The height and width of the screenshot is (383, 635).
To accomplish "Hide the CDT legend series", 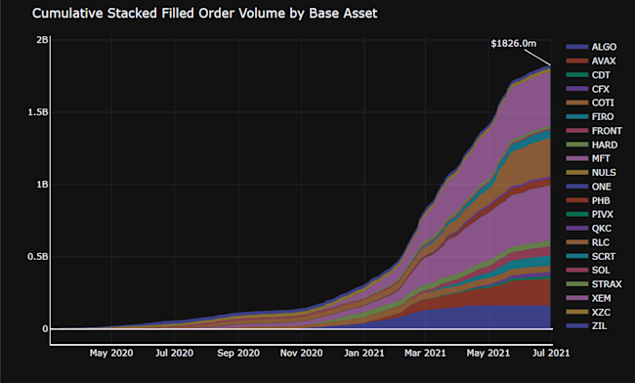I will coord(588,75).
